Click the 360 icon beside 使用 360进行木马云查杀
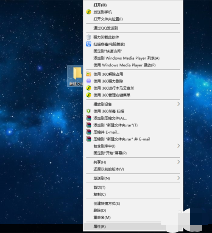Image resolution: width=212 pixels, height=233 pixels. (89, 88)
